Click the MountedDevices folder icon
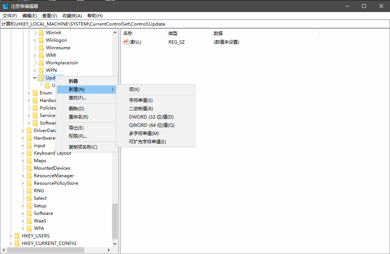Image resolution: width=390 pixels, height=254 pixels. [29, 168]
